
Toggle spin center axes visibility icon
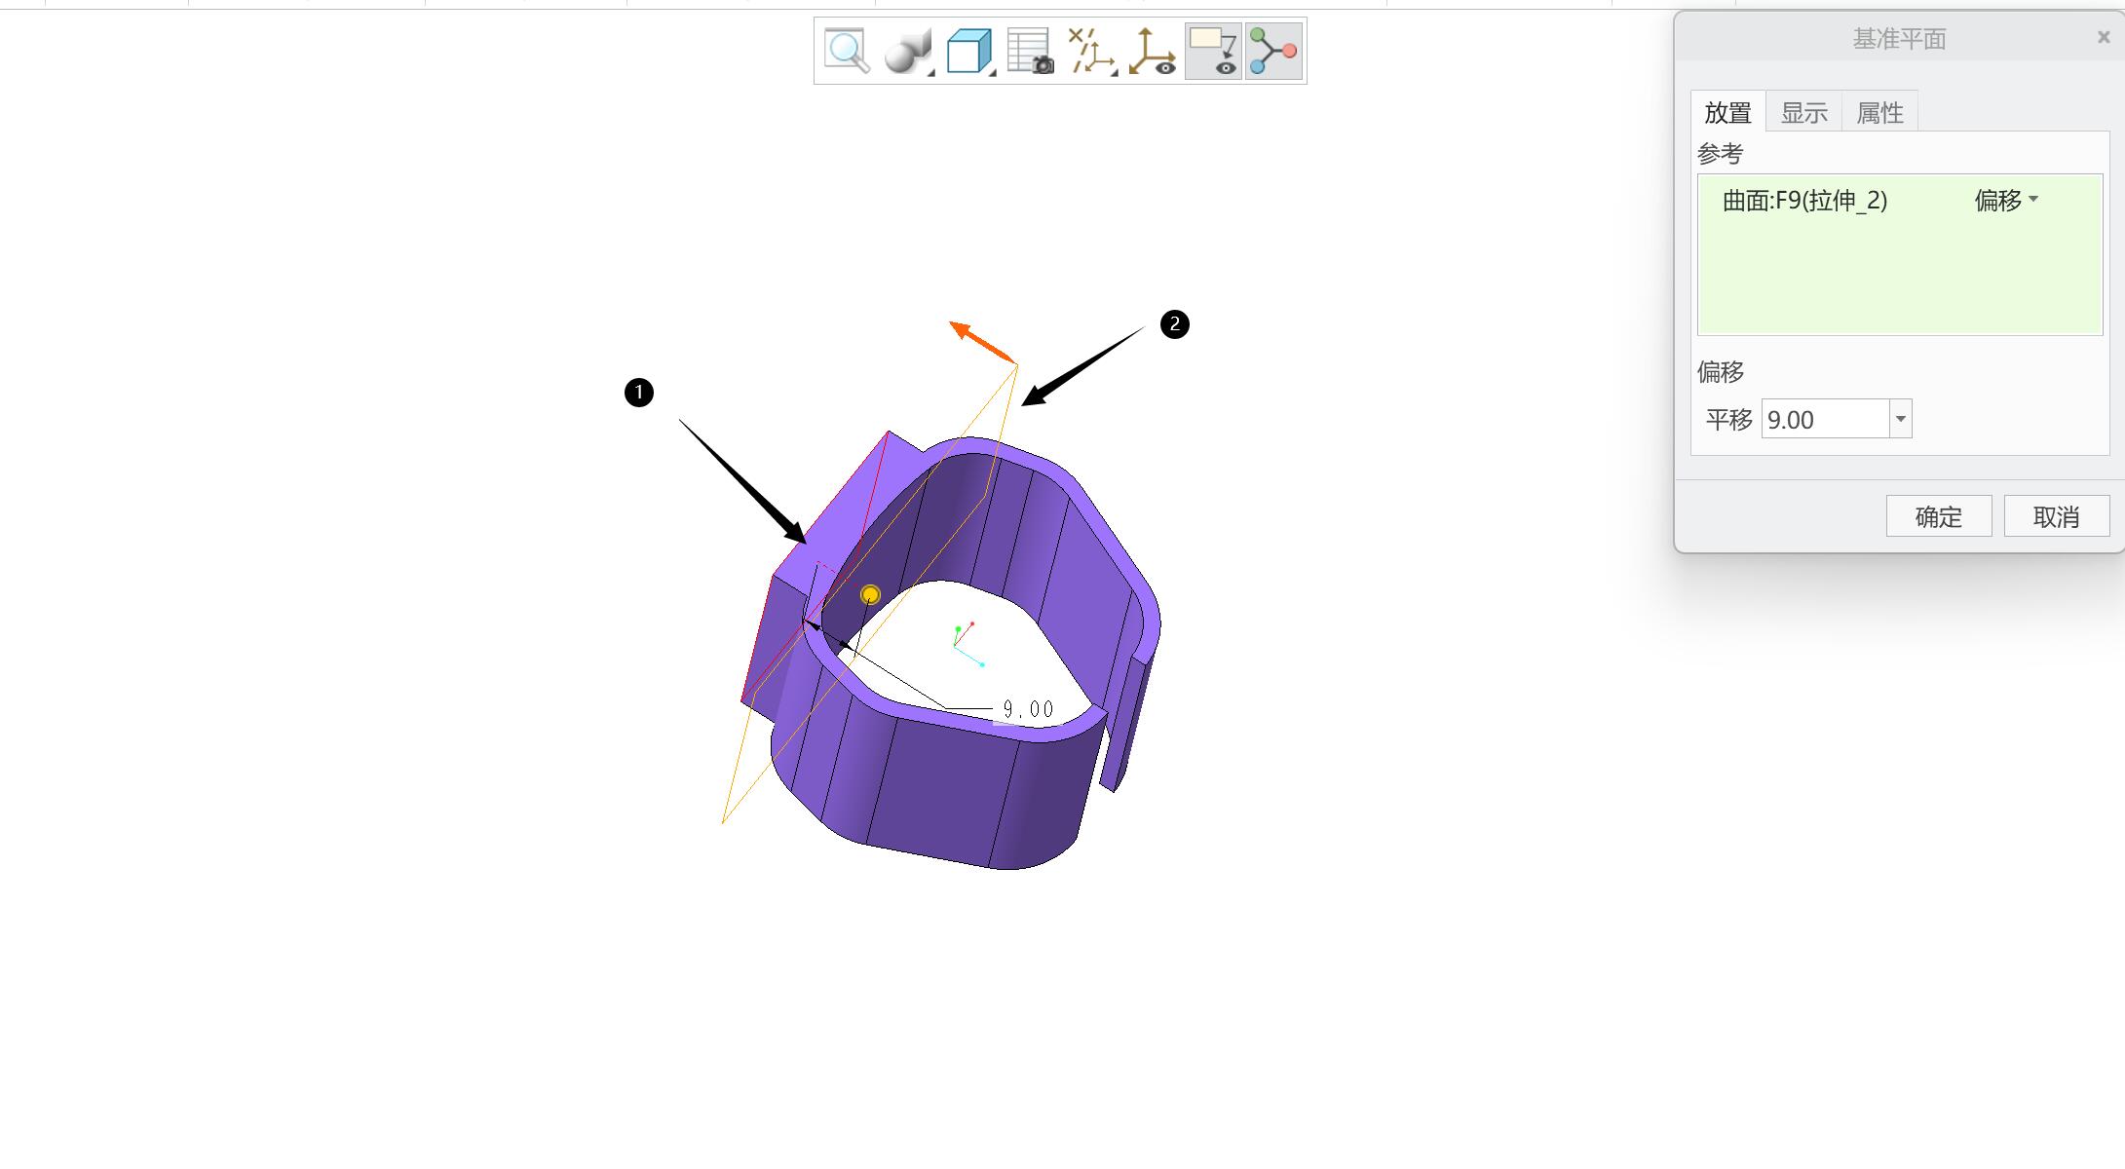pos(1153,51)
